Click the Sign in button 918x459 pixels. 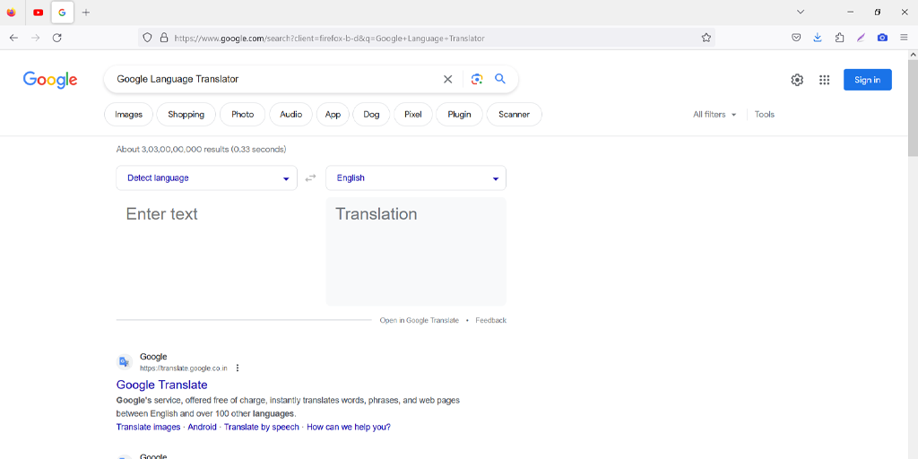click(867, 80)
